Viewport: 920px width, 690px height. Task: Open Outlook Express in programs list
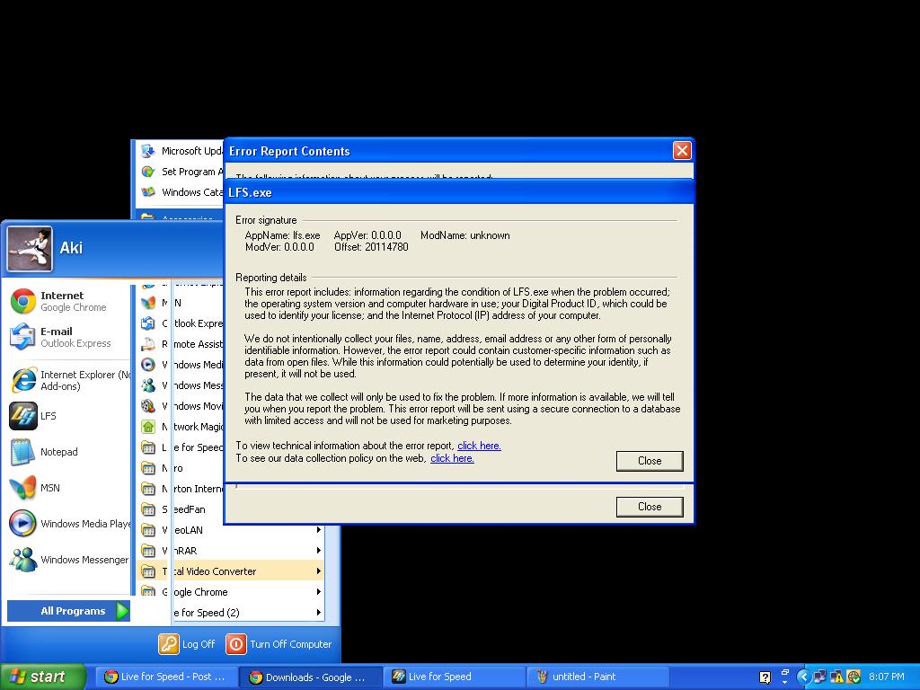(180, 323)
